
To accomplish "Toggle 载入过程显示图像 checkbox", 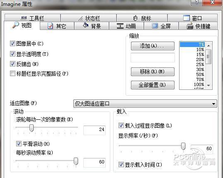I will (121, 126).
